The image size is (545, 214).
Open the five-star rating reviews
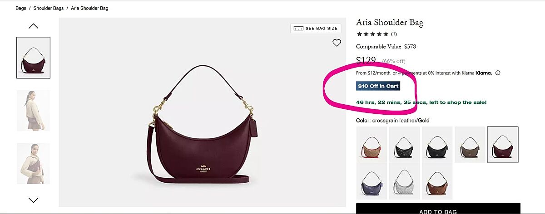click(377, 34)
